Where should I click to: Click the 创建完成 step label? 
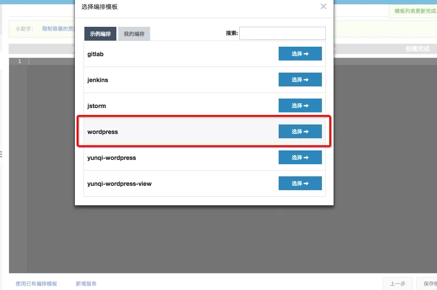[417, 49]
